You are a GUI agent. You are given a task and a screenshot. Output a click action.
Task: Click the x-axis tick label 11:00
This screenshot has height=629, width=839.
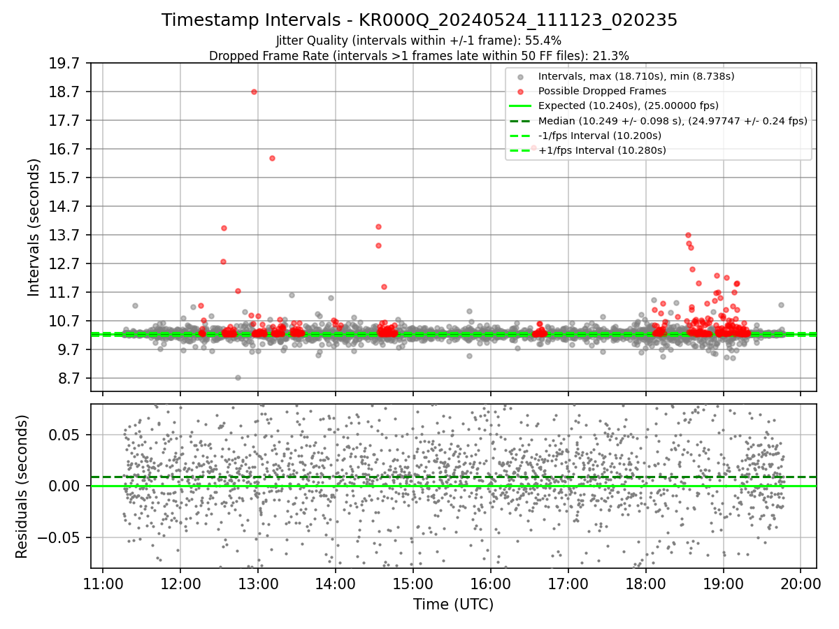click(103, 583)
